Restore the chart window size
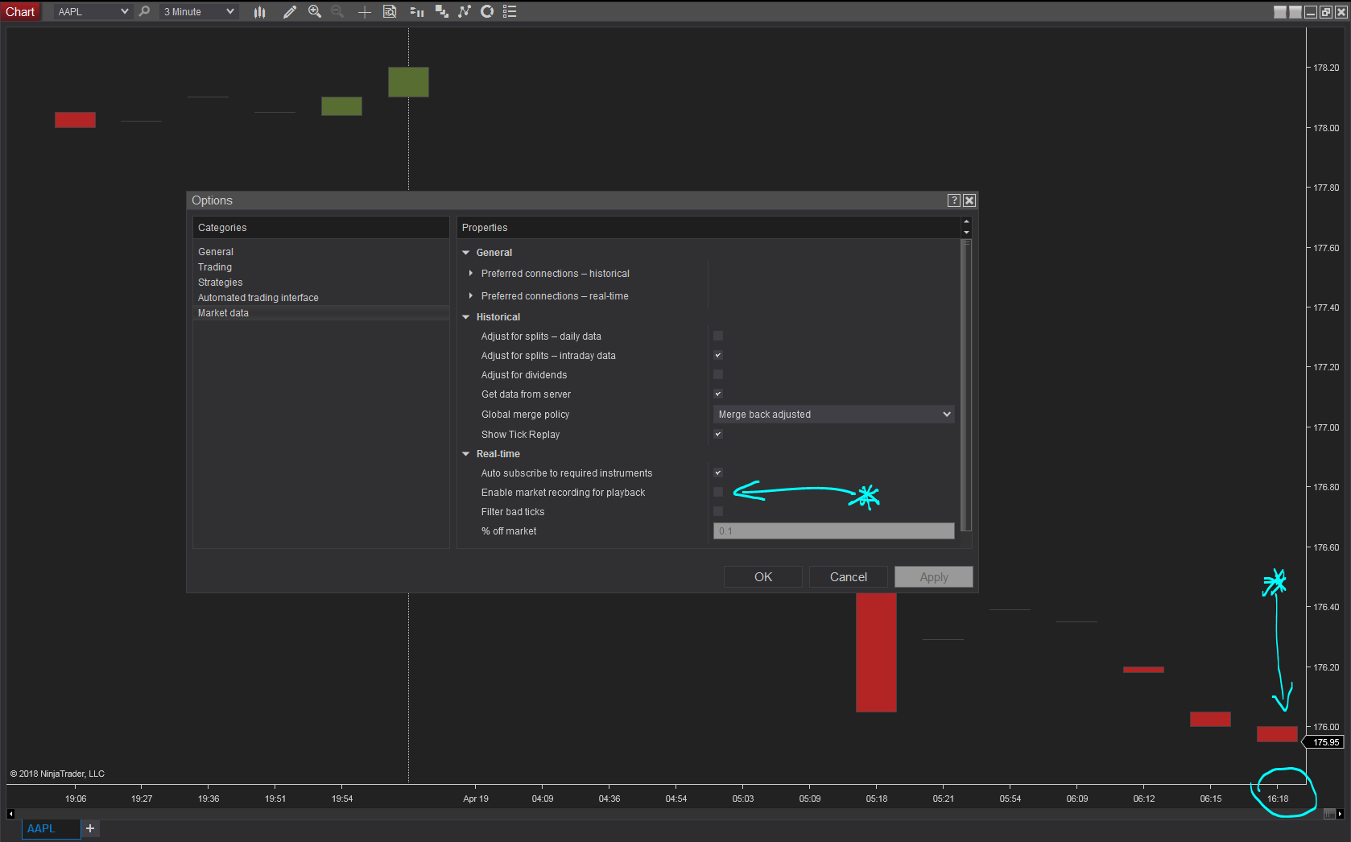1351x842 pixels. [x=1326, y=12]
